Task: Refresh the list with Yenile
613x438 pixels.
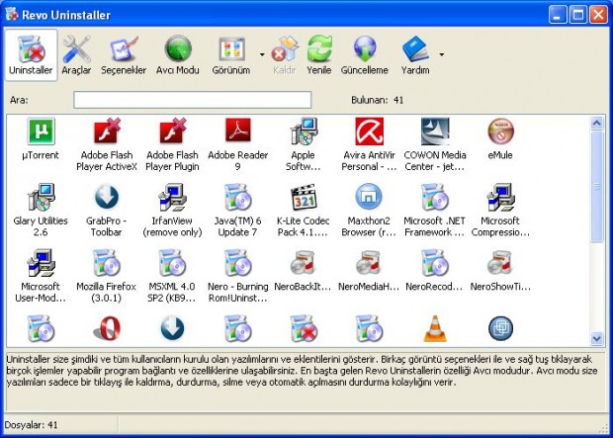Action: pyautogui.click(x=319, y=55)
